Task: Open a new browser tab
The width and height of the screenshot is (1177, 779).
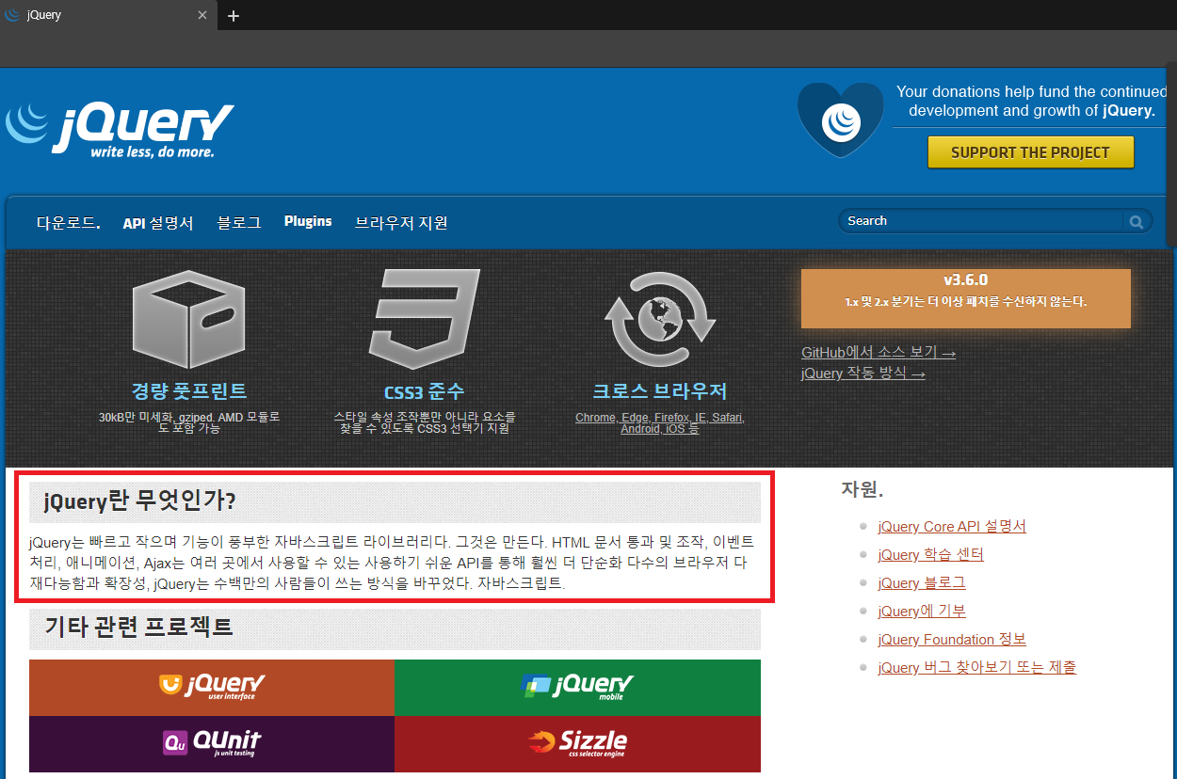Action: (234, 15)
